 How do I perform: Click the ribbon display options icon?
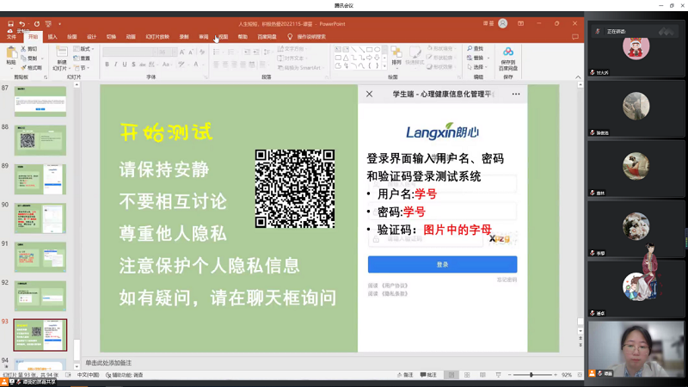point(521,24)
